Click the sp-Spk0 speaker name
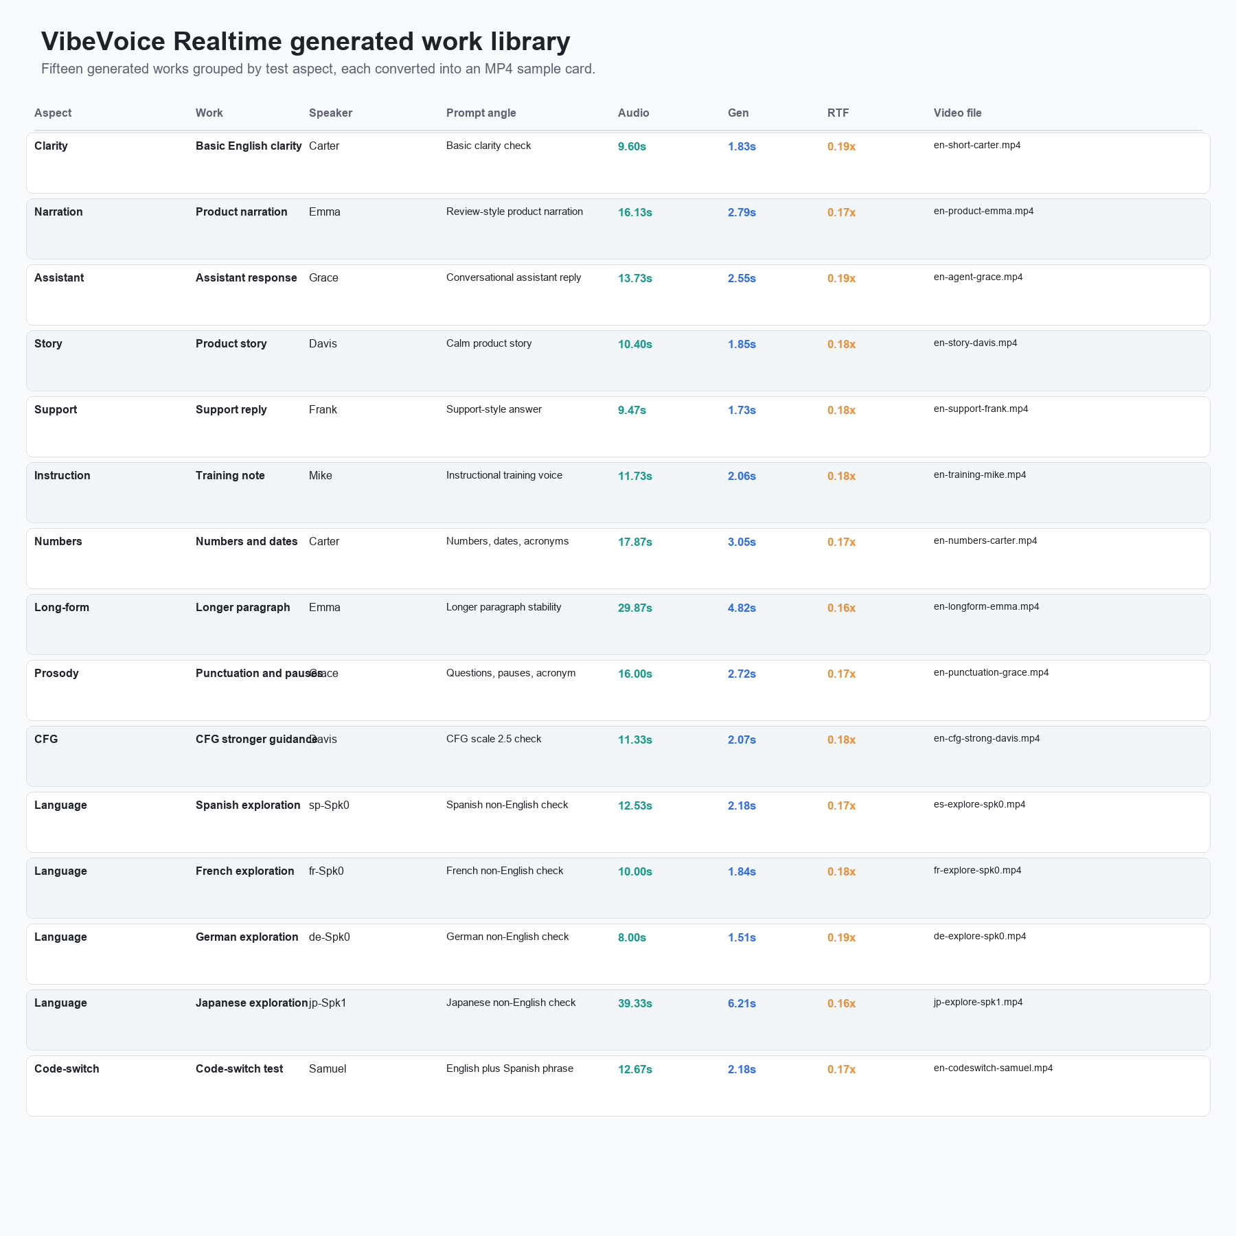The width and height of the screenshot is (1236, 1236). 329,805
